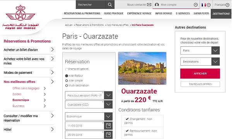Open the departure date calendar icon

[x=108, y=126]
